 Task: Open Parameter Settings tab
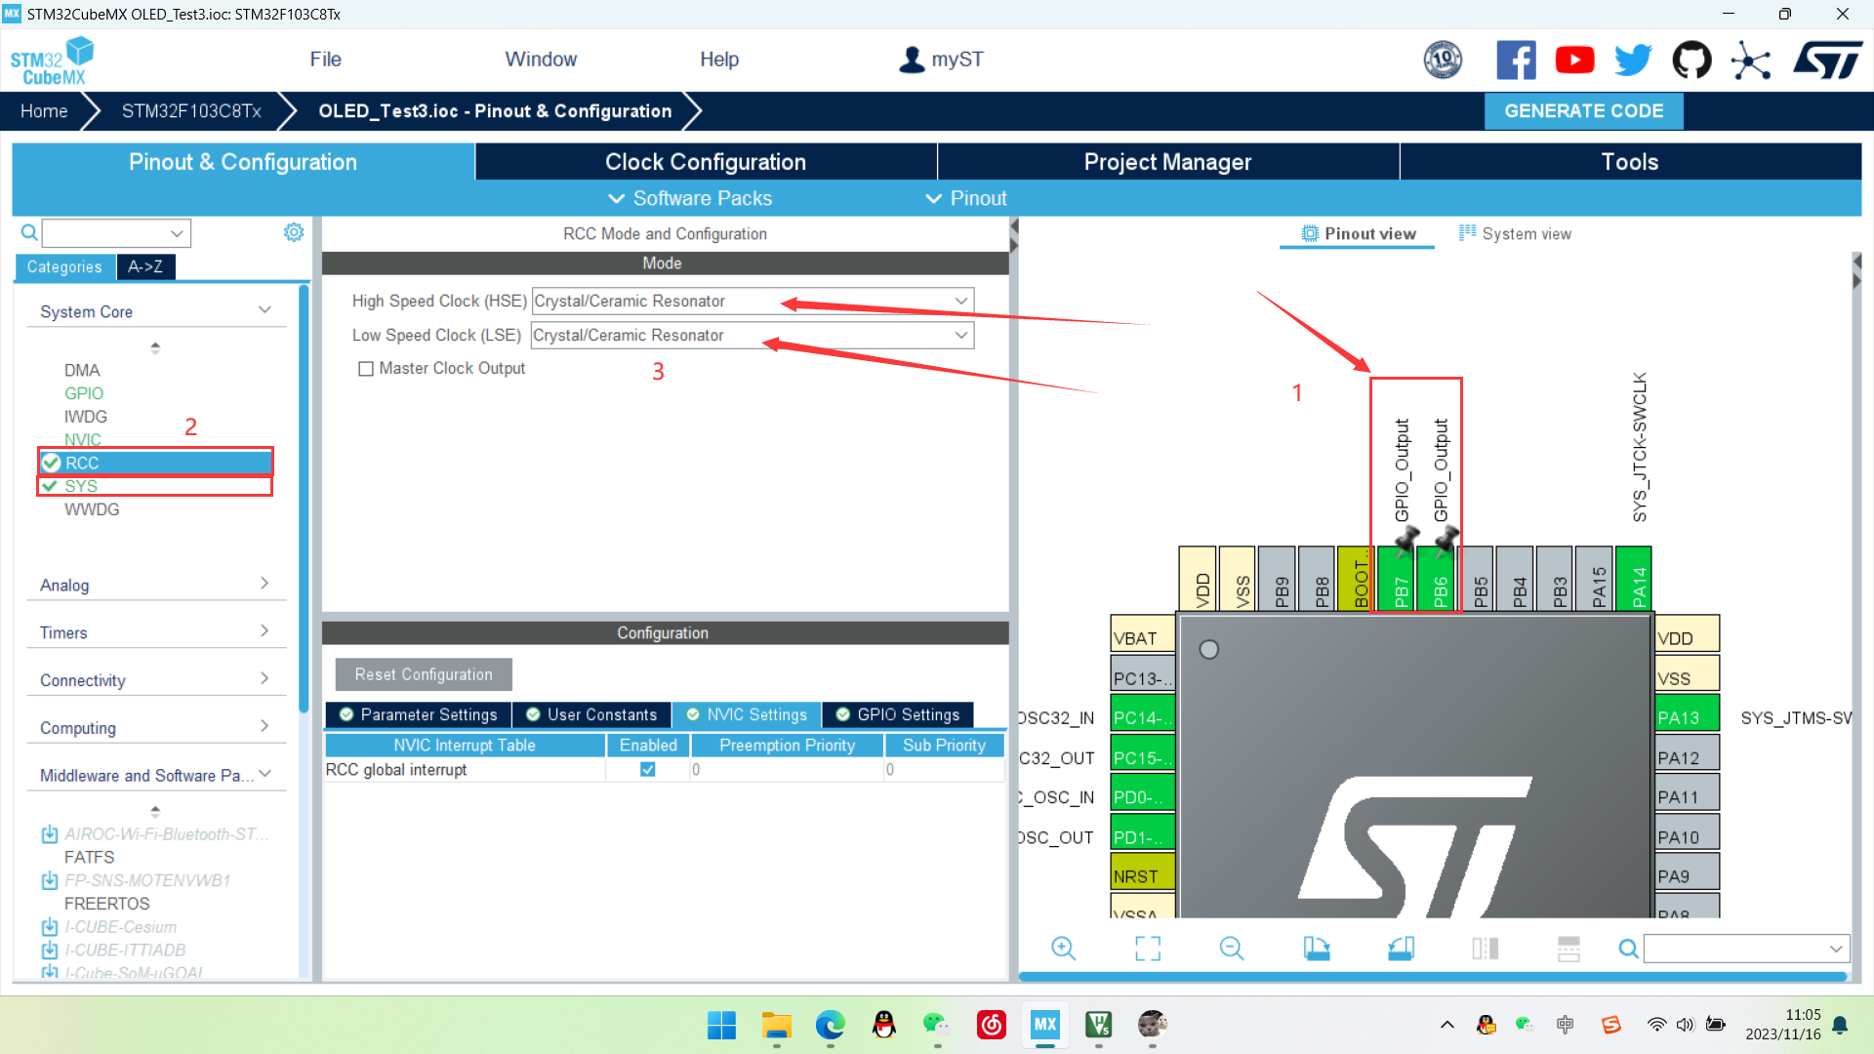click(x=419, y=714)
